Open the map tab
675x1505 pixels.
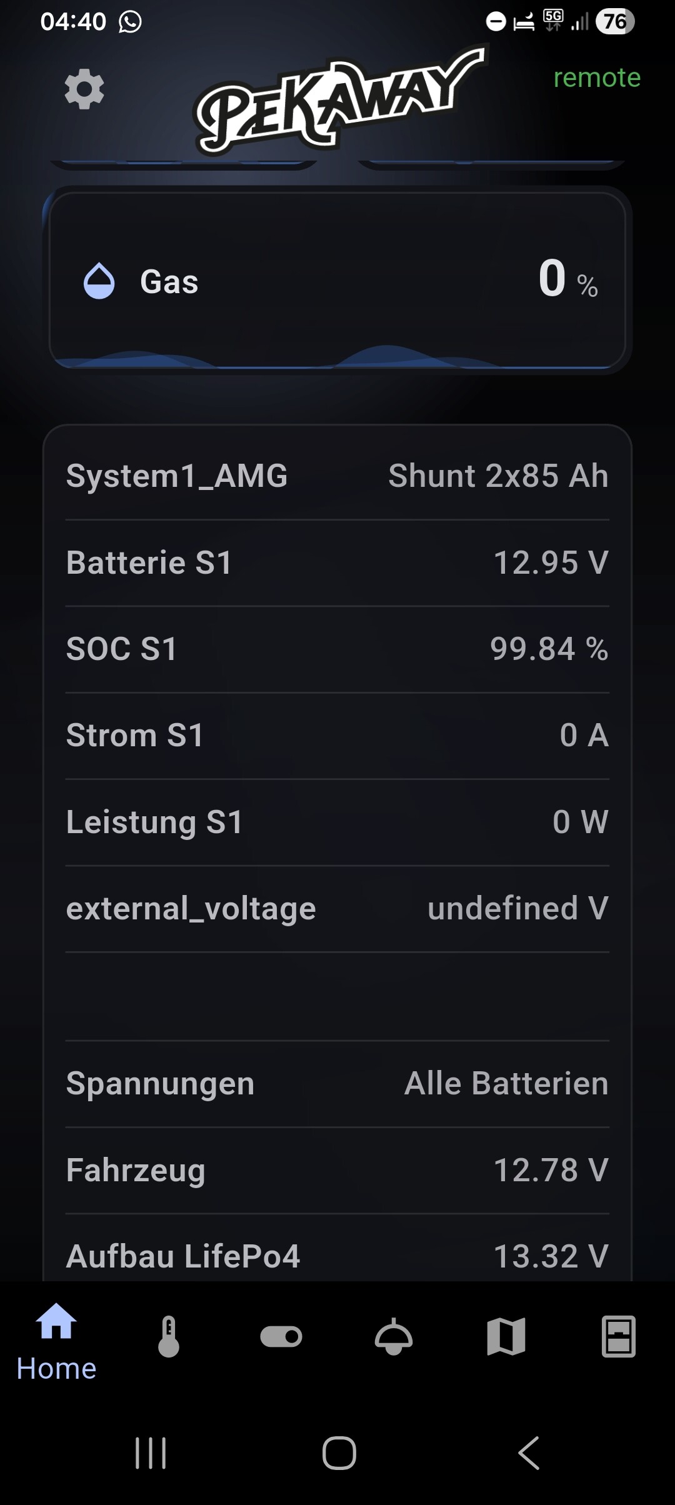[506, 1337]
